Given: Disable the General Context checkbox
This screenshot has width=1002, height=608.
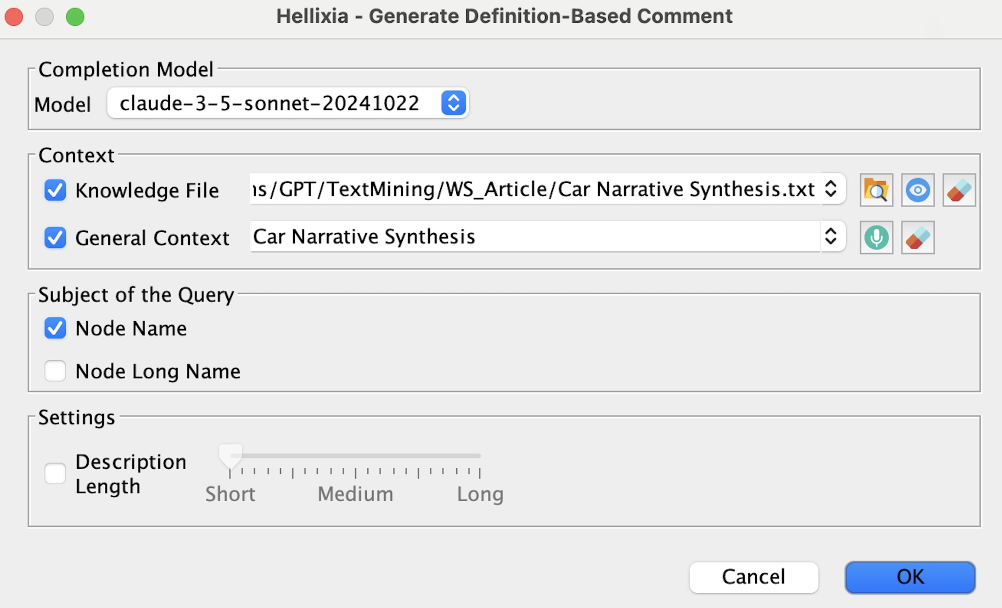Looking at the screenshot, I should [x=55, y=238].
